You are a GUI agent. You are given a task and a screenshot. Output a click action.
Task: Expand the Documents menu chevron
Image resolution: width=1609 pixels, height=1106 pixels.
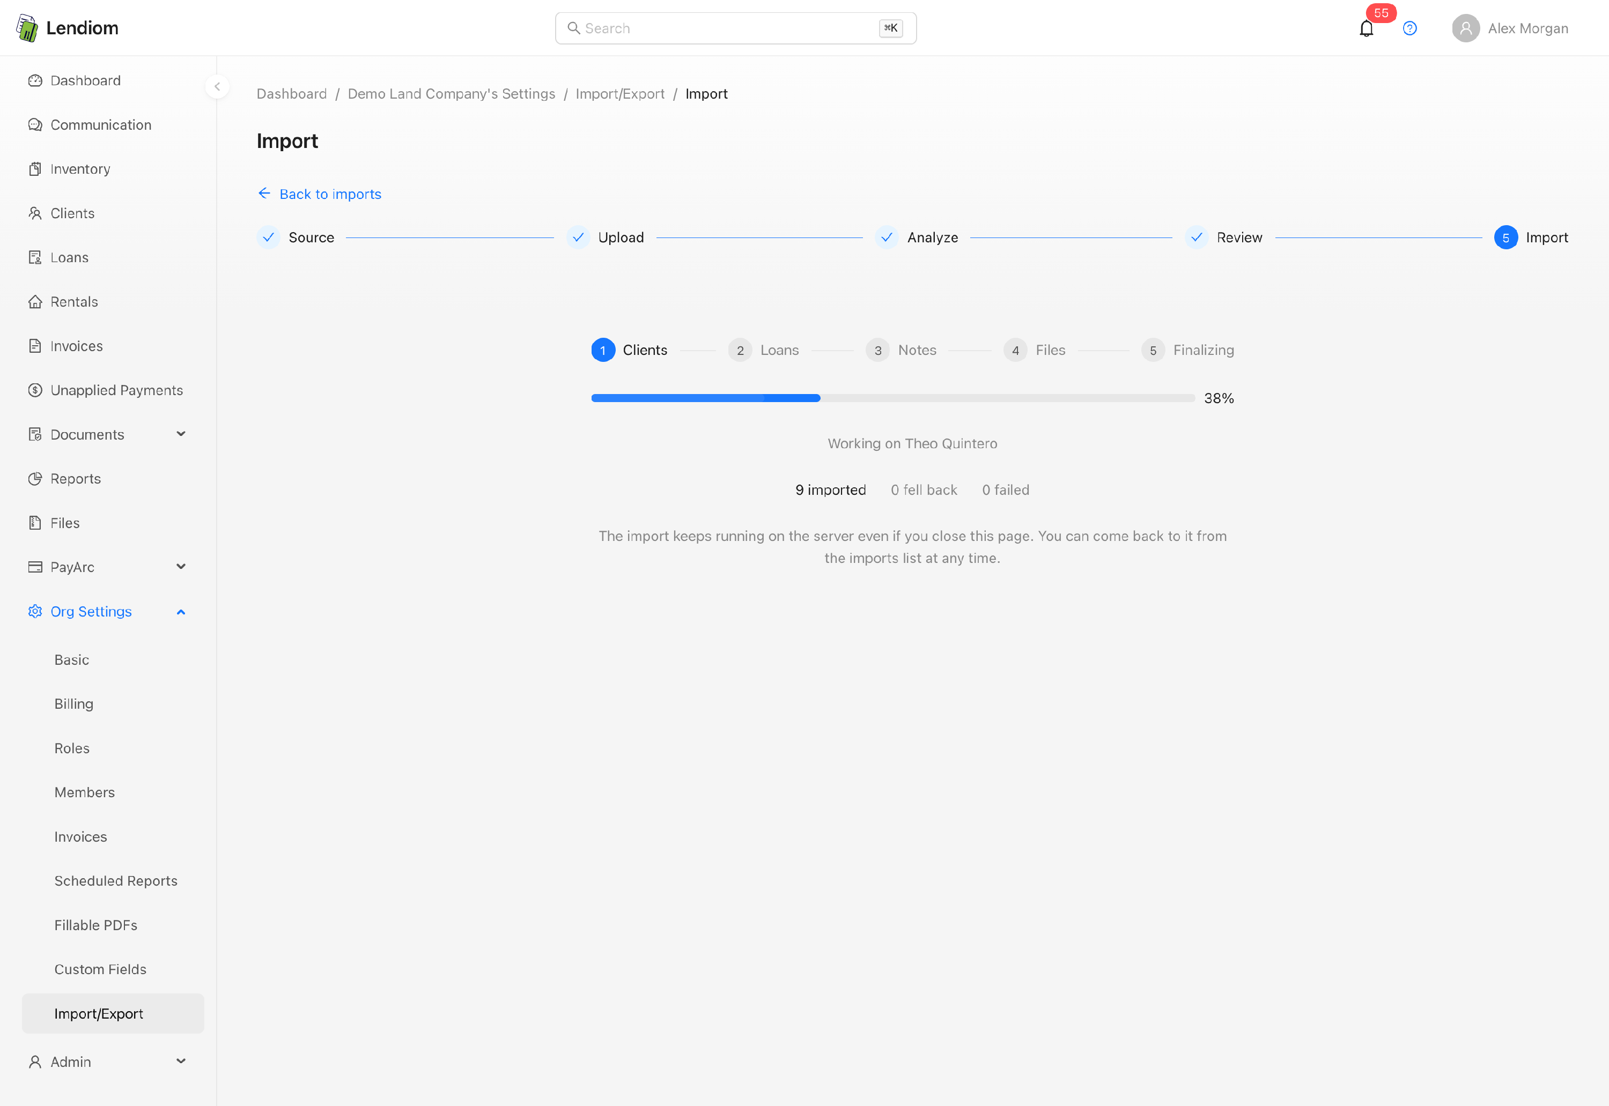tap(181, 434)
